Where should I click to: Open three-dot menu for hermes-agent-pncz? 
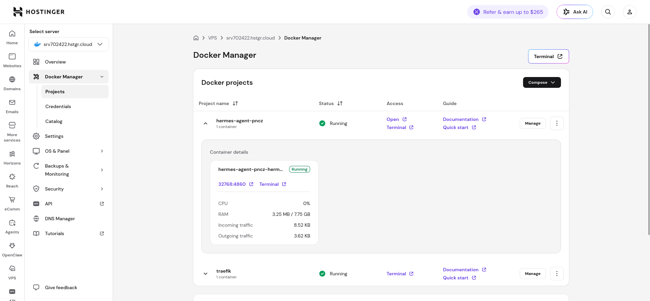[x=557, y=123]
